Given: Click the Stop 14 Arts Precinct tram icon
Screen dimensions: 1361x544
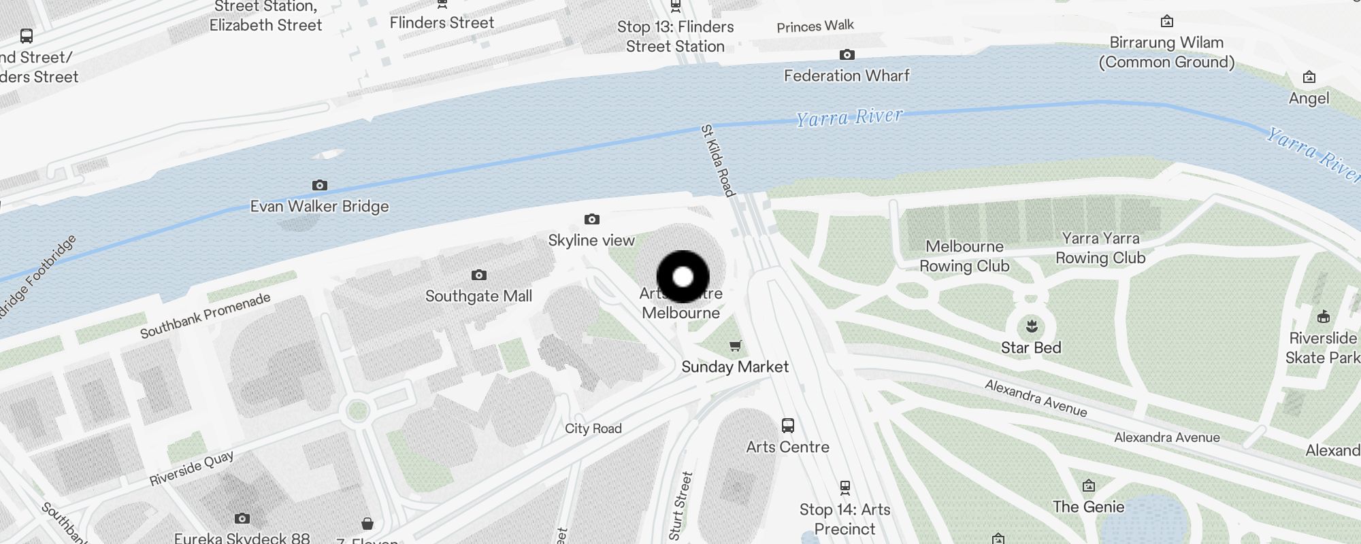Looking at the screenshot, I should coord(845,488).
